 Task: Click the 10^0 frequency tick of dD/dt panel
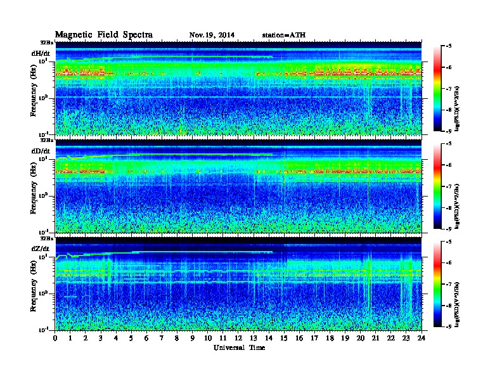tap(43, 196)
